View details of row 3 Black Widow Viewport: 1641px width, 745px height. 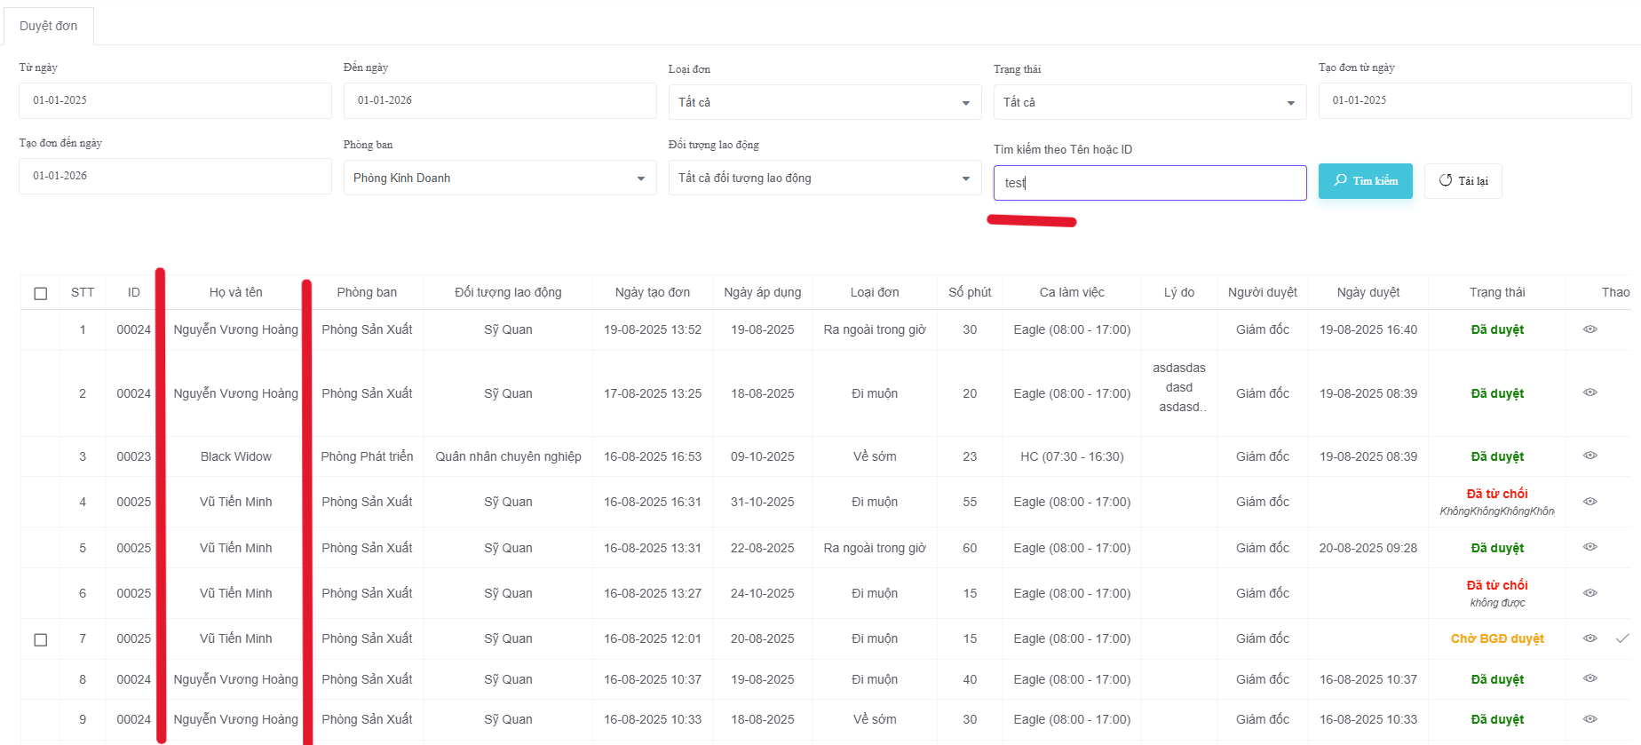(1589, 456)
